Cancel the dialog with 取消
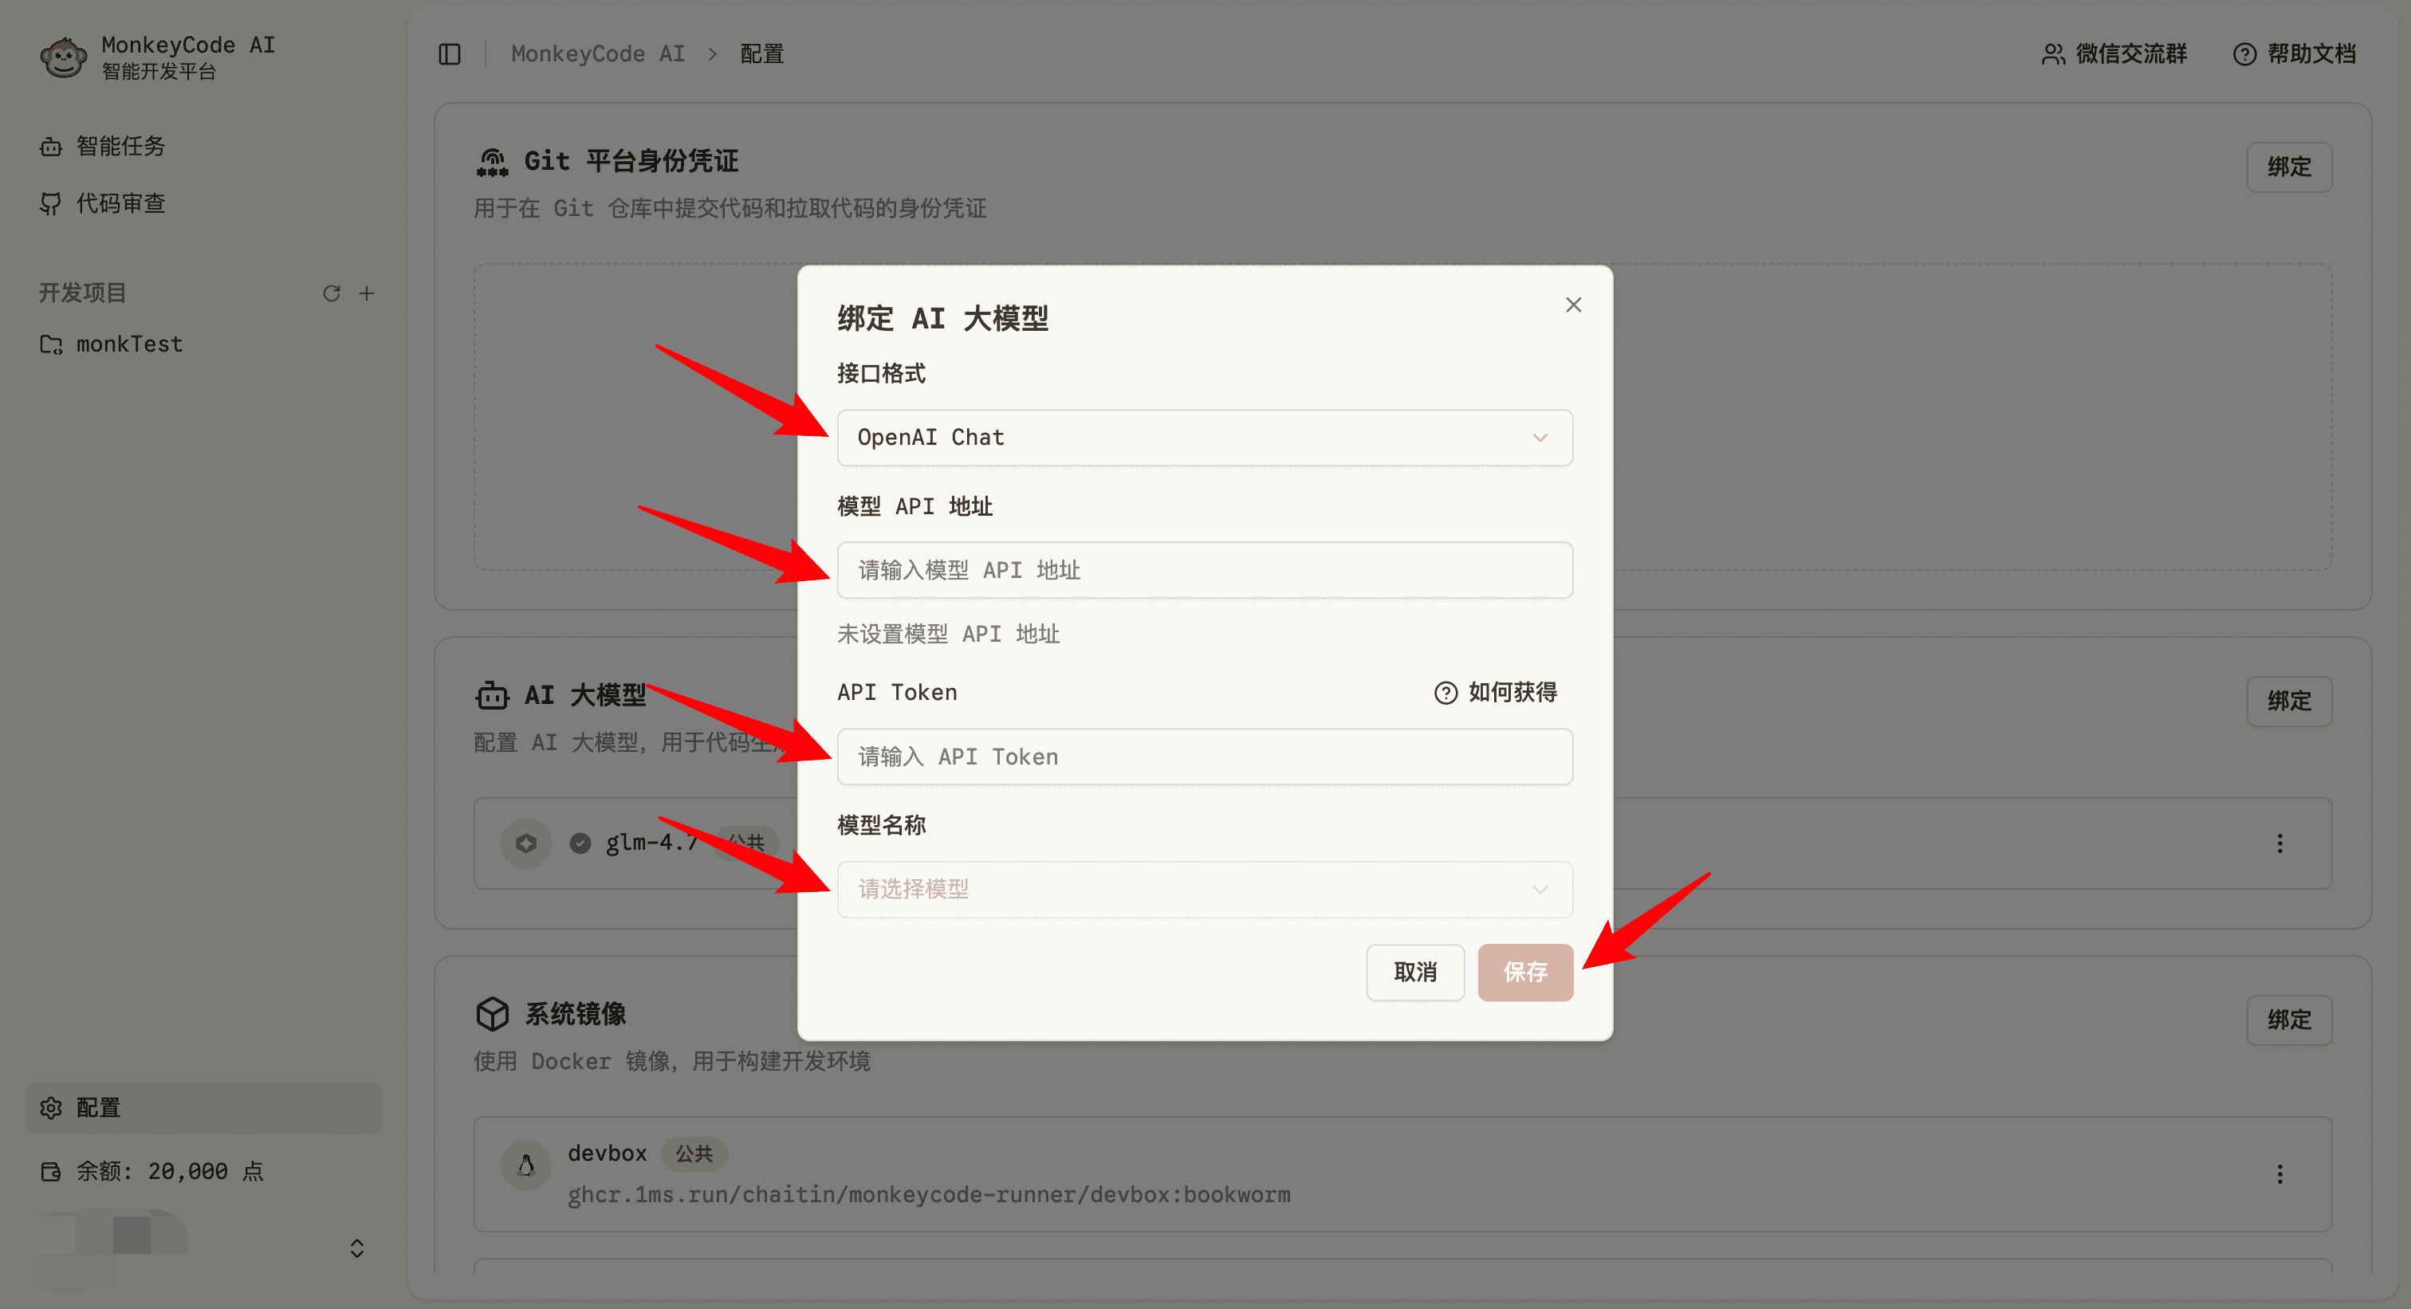This screenshot has width=2411, height=1309. pyautogui.click(x=1415, y=972)
